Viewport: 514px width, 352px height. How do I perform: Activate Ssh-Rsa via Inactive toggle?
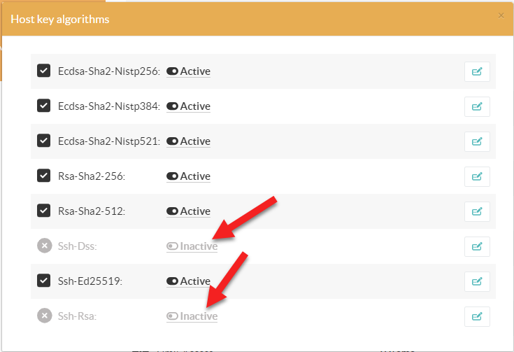(x=192, y=316)
